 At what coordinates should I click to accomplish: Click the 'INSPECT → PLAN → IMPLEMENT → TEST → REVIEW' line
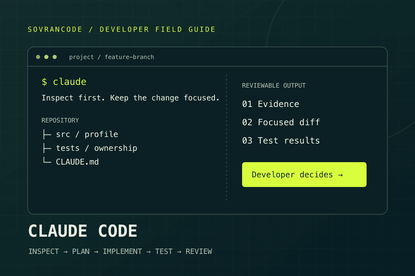point(120,252)
